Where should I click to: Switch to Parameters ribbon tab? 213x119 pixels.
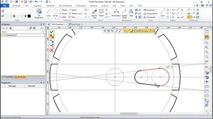point(81,6)
